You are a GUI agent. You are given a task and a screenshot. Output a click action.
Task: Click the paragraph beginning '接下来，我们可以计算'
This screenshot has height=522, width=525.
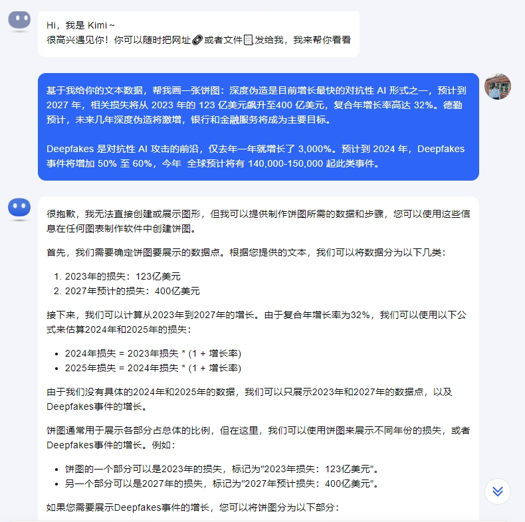(257, 322)
